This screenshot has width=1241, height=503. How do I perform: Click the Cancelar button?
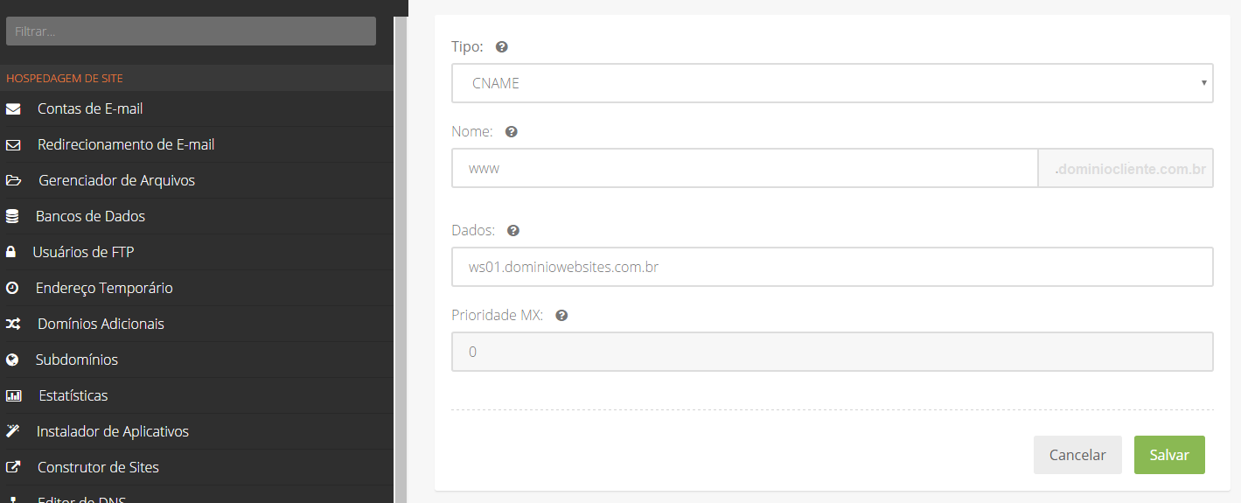1077,455
